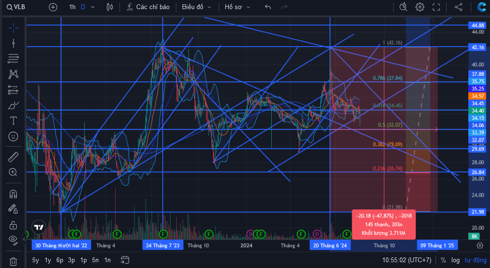Select the Text annotation tool
Screen dimensions: 490x268
click(13, 121)
